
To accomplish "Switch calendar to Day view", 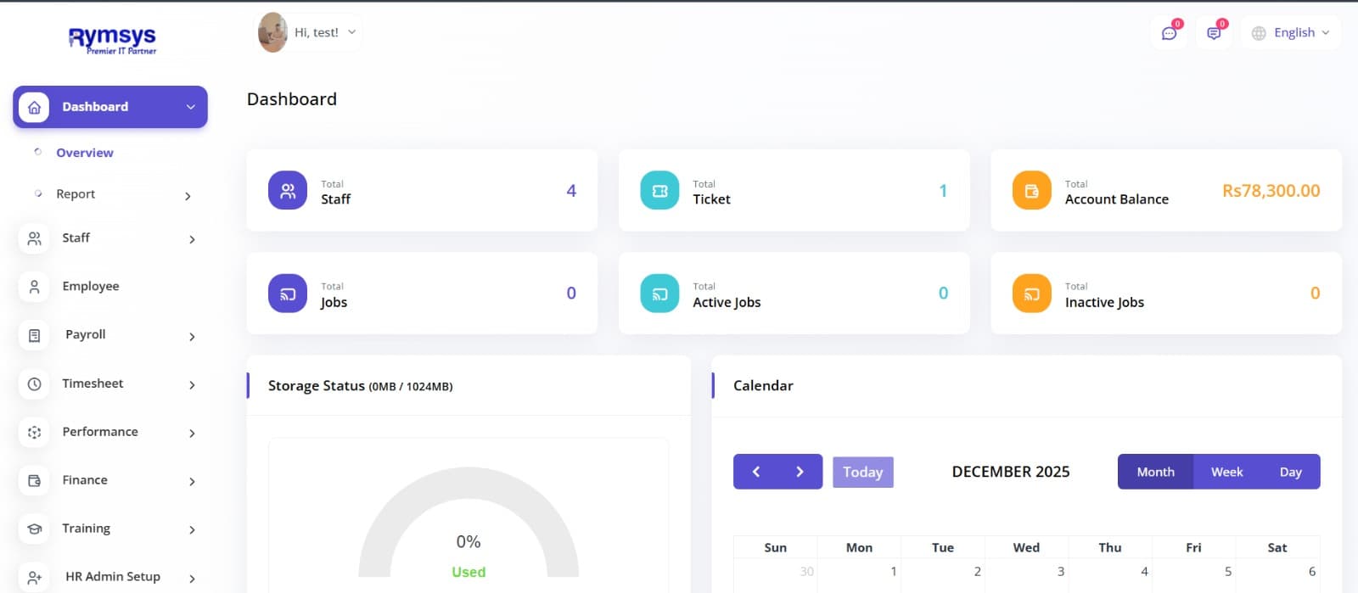I will click(1290, 472).
